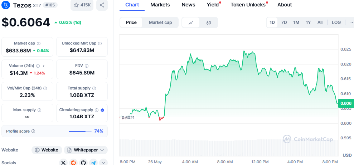354x165 pixels.
Task: Click info icon next to Total supply
Action: coord(94,88)
